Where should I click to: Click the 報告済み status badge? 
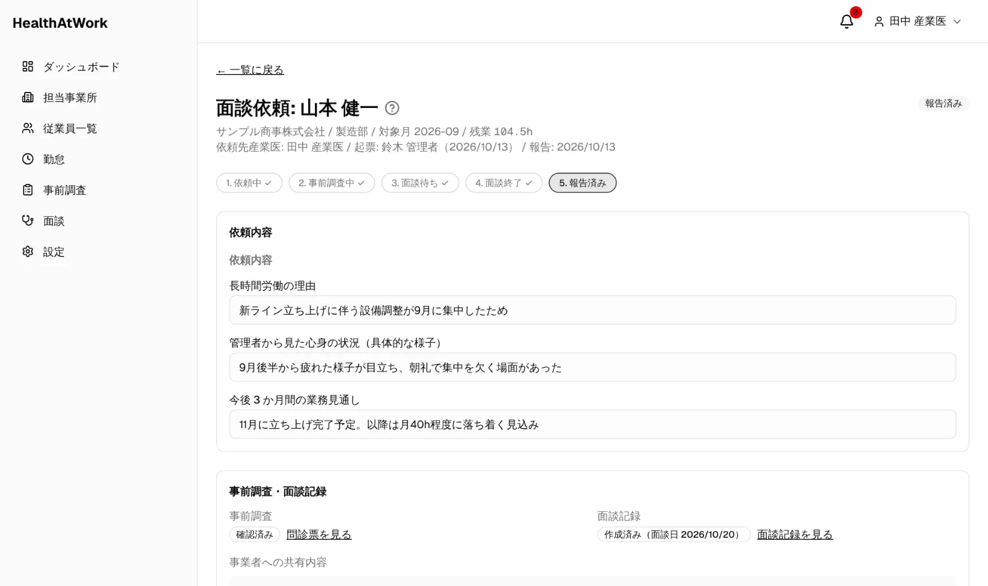944,103
